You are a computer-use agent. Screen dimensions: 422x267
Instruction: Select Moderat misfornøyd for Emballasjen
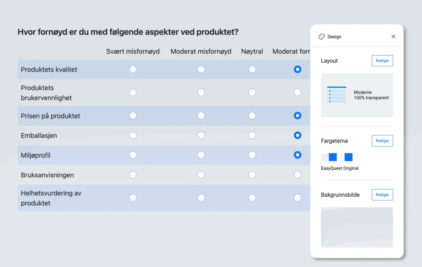click(201, 135)
